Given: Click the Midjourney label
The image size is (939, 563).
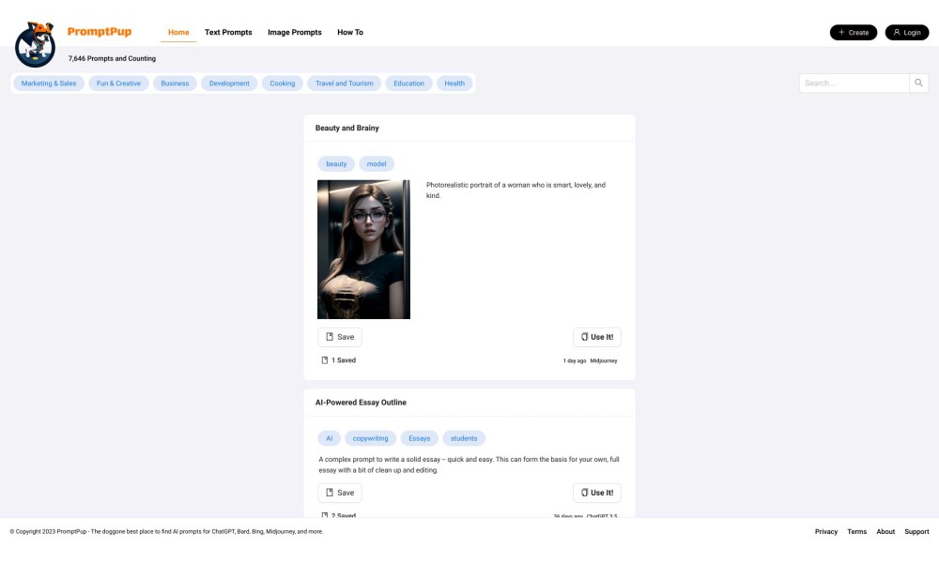Looking at the screenshot, I should (x=604, y=360).
